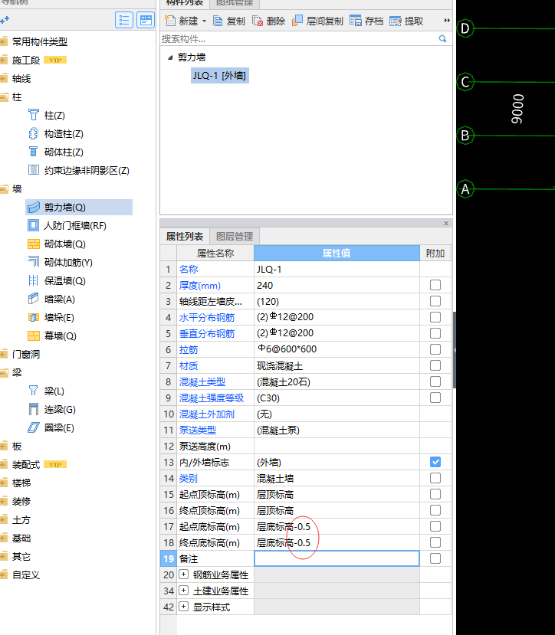The width and height of the screenshot is (555, 635).
Task: Switch to the 图纸管理 tab
Action: pyautogui.click(x=235, y=3)
